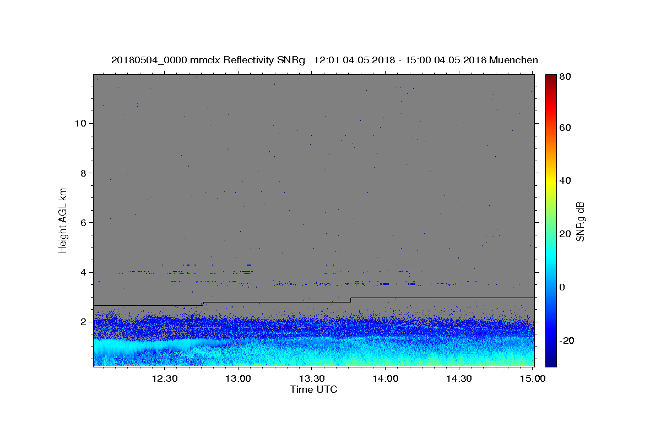Click the height tick label 6

pyautogui.click(x=83, y=223)
